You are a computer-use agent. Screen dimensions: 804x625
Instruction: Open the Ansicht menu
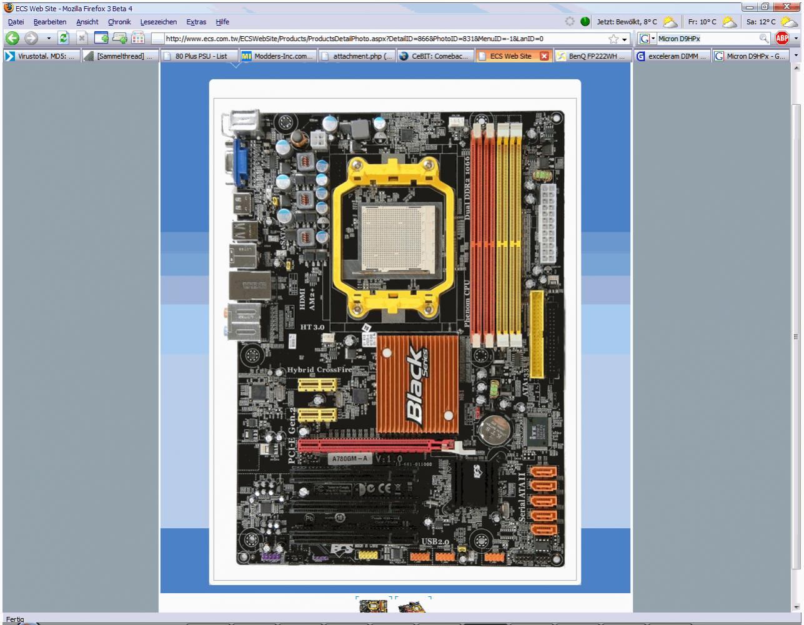click(x=87, y=22)
